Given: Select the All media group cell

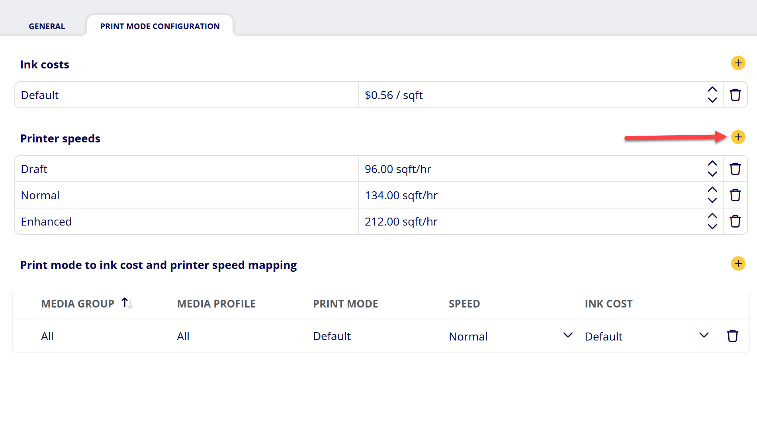Looking at the screenshot, I should [47, 336].
